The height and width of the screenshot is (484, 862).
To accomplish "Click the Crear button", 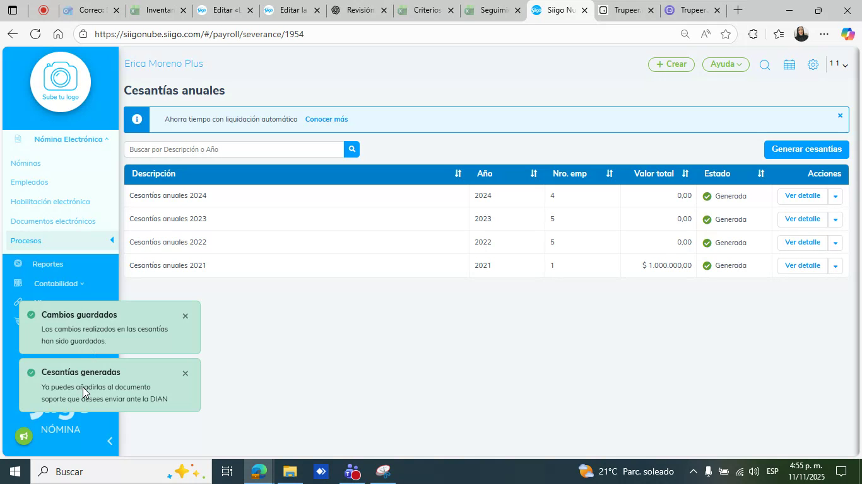I will click(671, 64).
